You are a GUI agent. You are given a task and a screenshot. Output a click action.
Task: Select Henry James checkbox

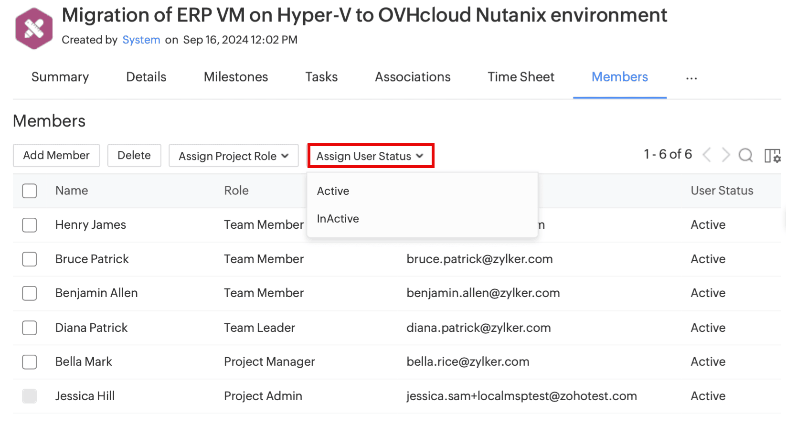(30, 225)
